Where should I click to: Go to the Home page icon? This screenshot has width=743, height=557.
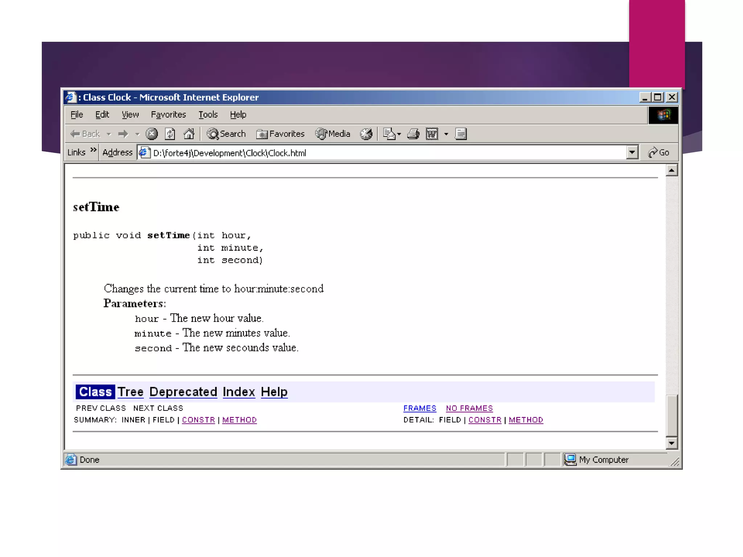(x=189, y=134)
